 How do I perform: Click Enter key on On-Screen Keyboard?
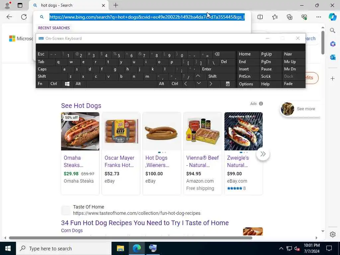point(218,69)
